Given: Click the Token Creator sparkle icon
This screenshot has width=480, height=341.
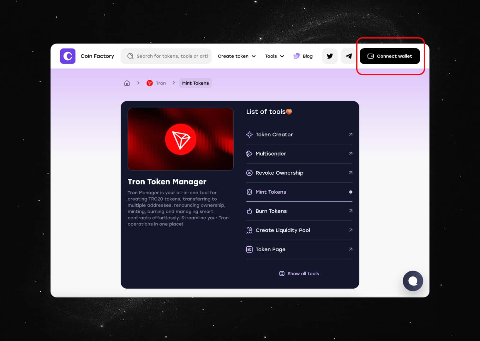Looking at the screenshot, I should (249, 135).
